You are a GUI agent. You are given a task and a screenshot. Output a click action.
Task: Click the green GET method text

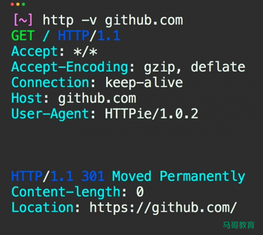pyautogui.click(x=23, y=35)
